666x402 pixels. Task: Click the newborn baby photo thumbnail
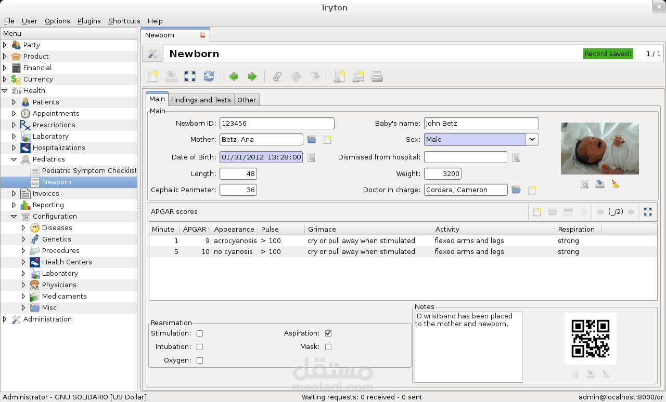click(599, 149)
